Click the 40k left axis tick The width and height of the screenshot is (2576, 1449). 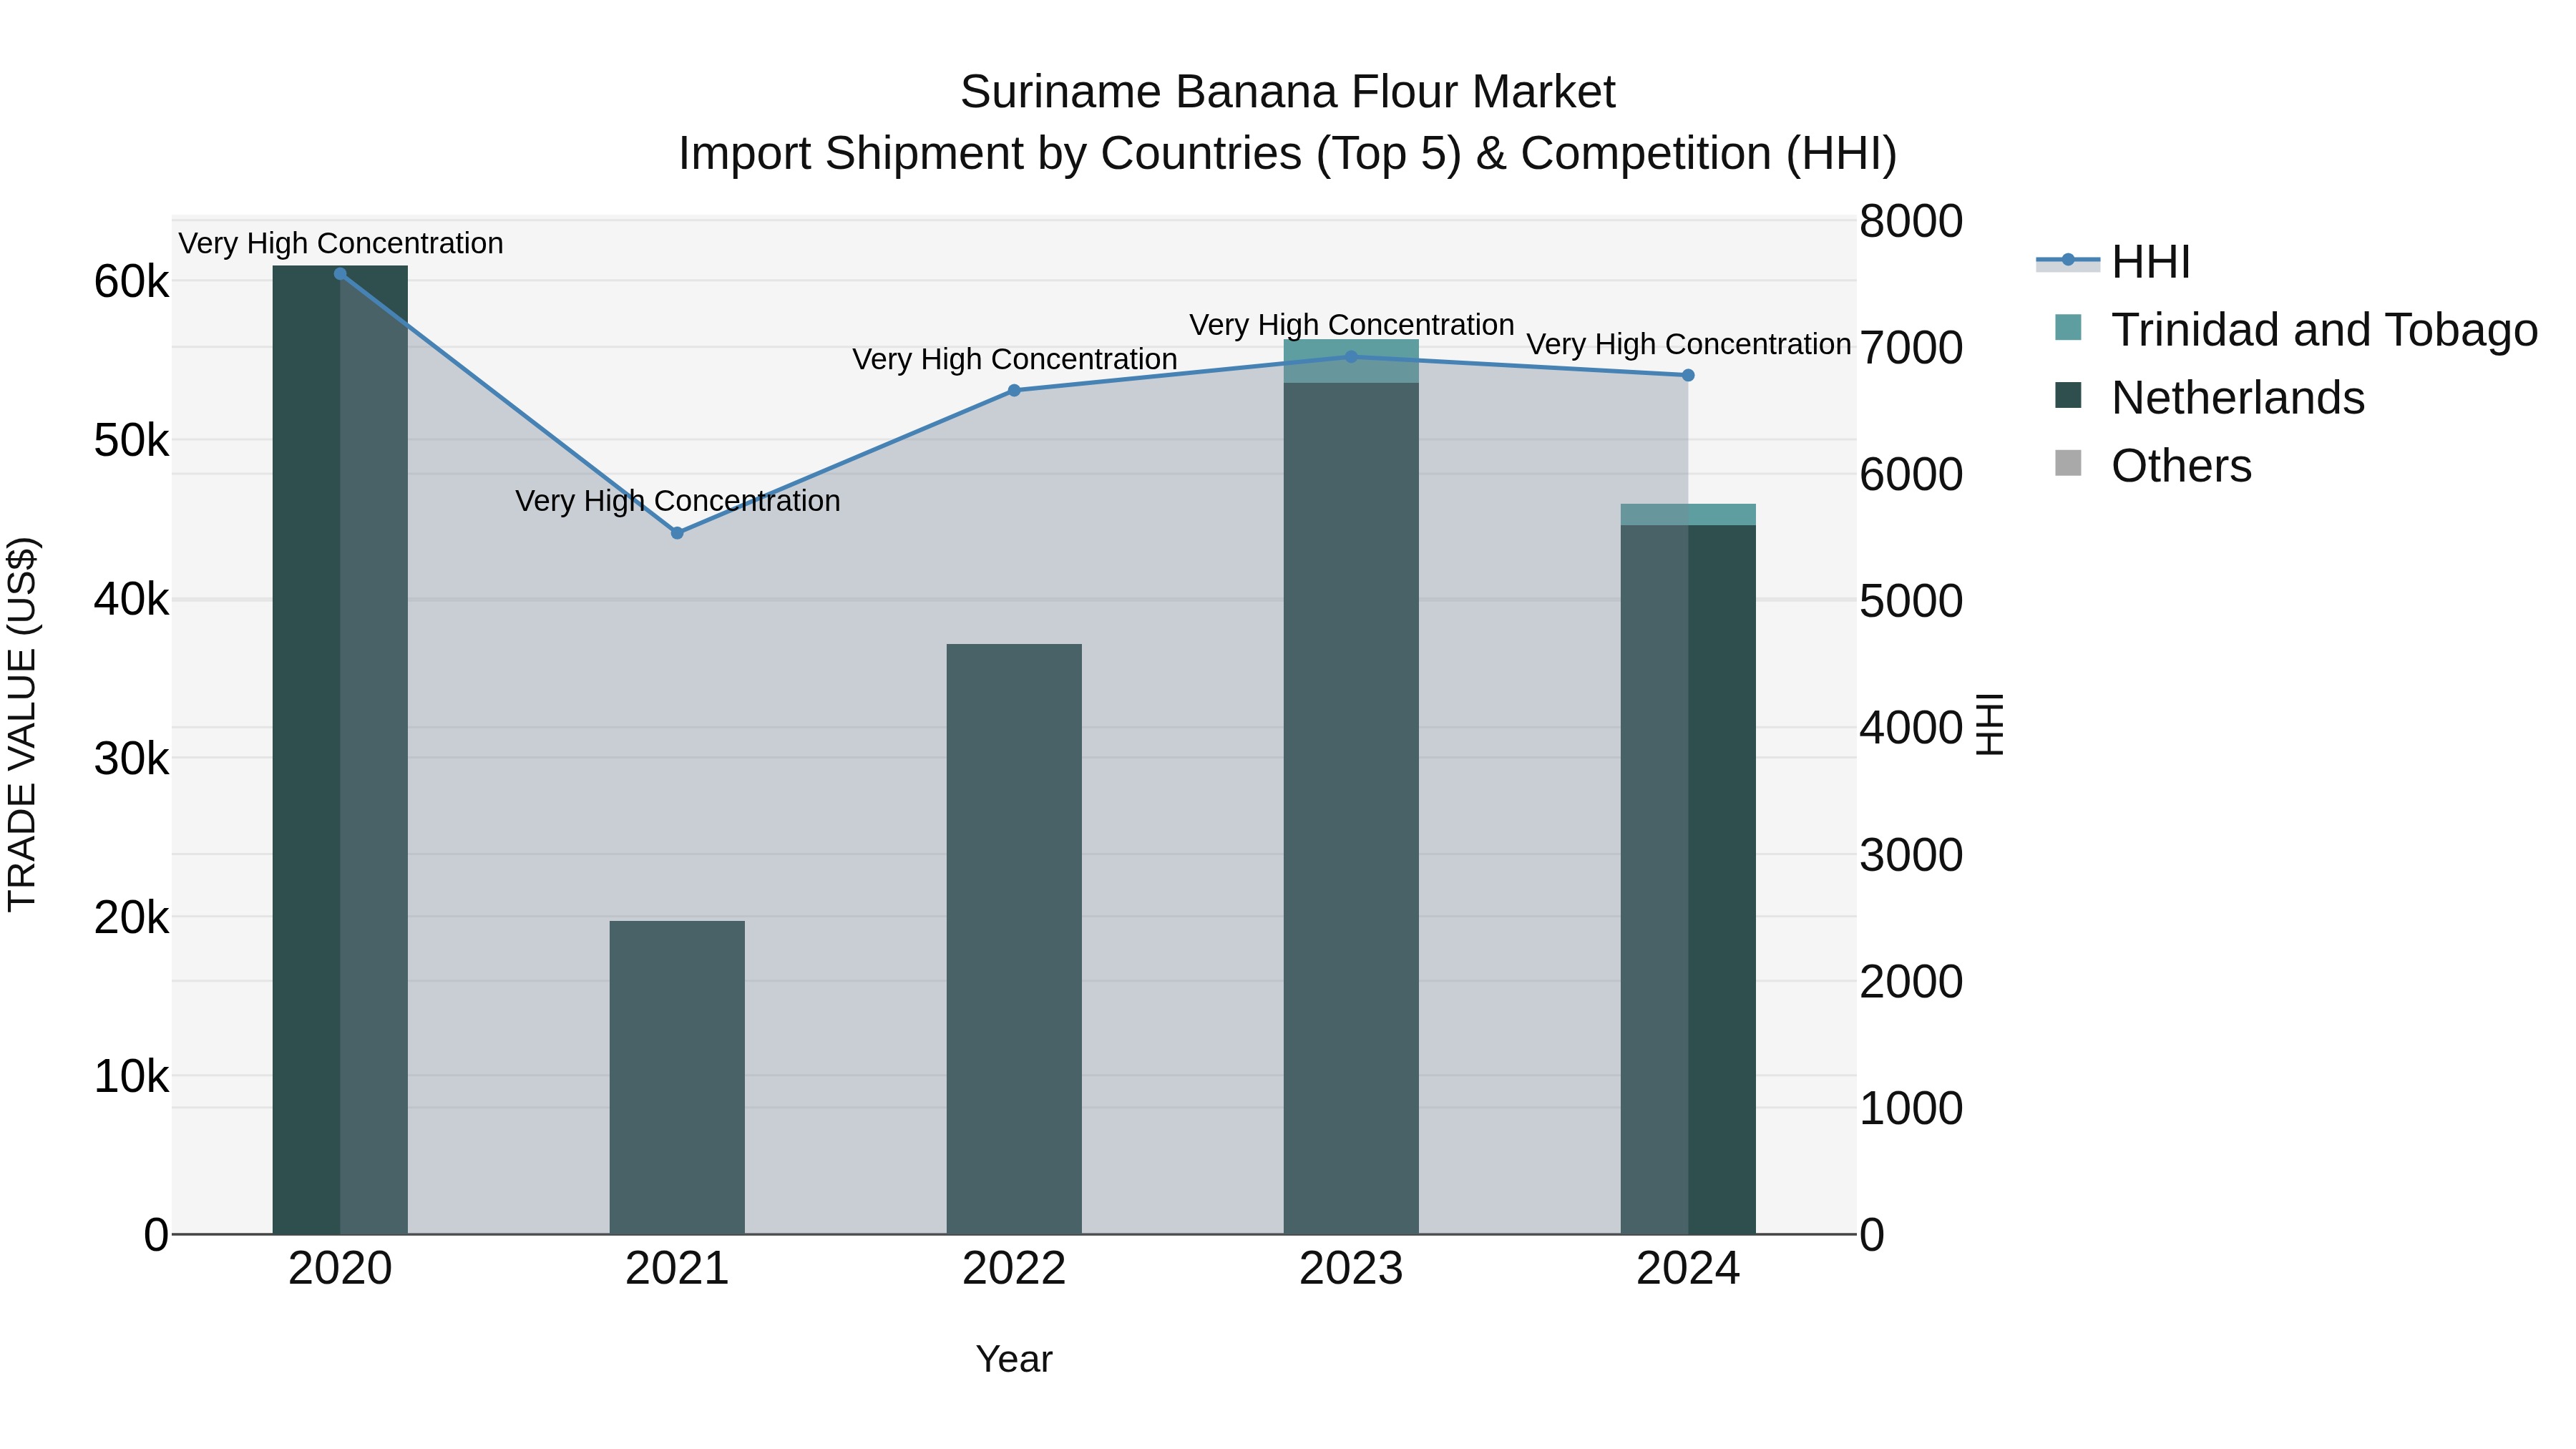click(x=131, y=600)
